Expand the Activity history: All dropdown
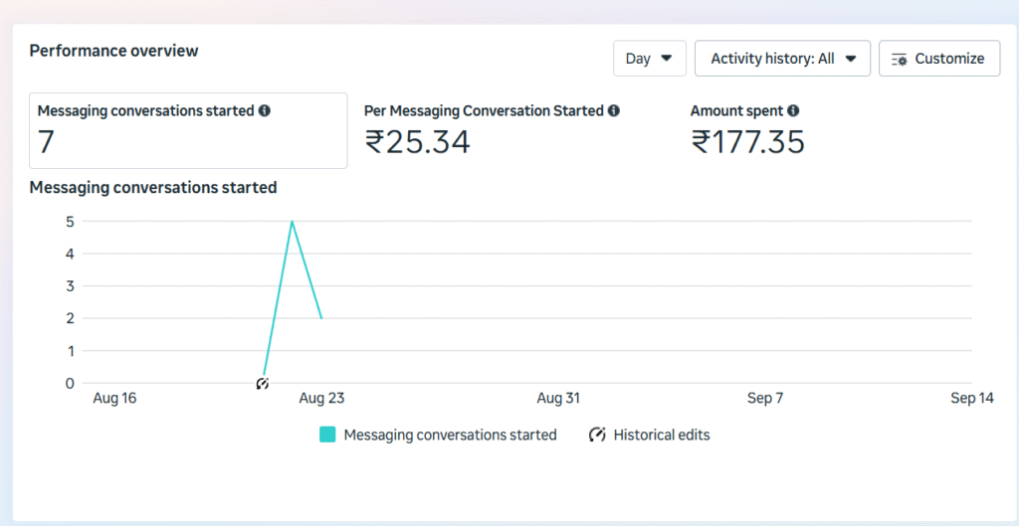The image size is (1019, 526). tap(782, 59)
